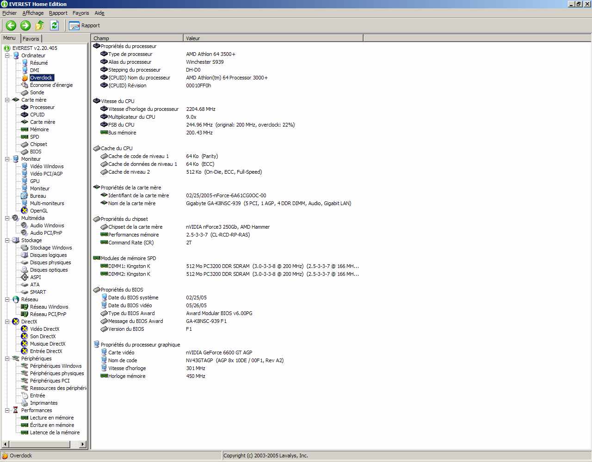Open the Rapport report wizard button

[x=85, y=25]
